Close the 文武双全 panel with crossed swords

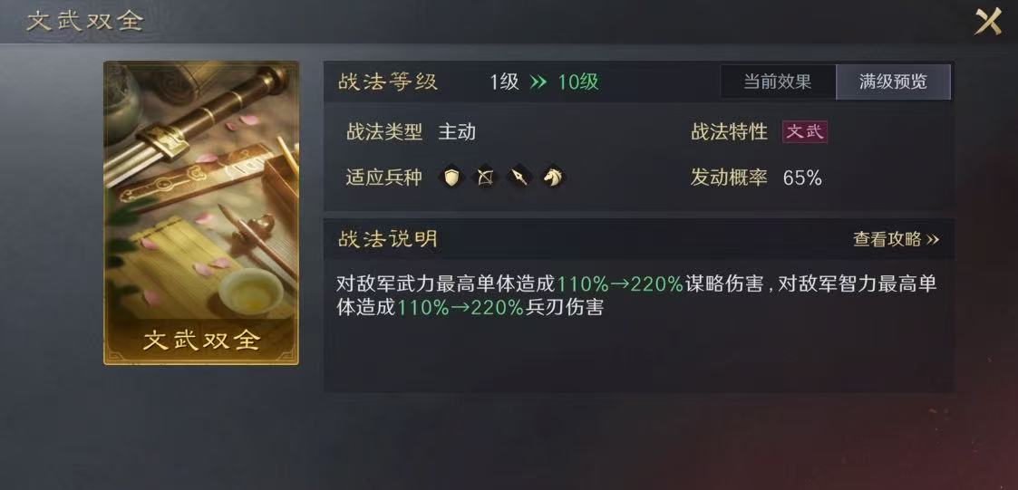click(988, 22)
